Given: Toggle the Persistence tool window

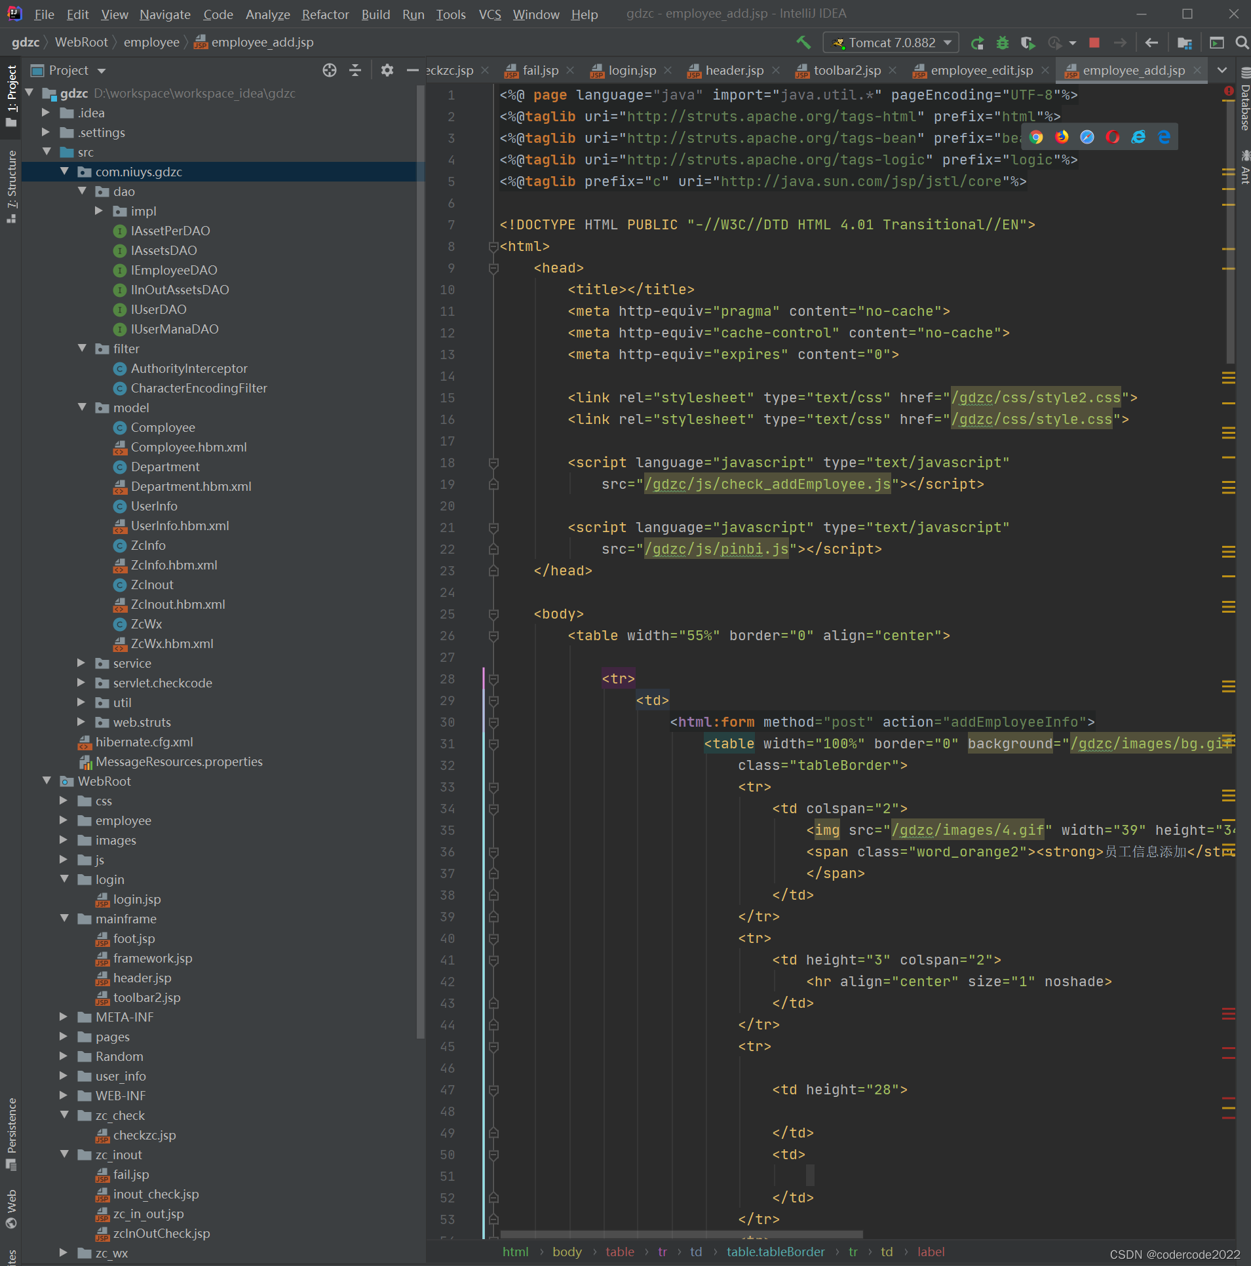Looking at the screenshot, I should 11,1134.
